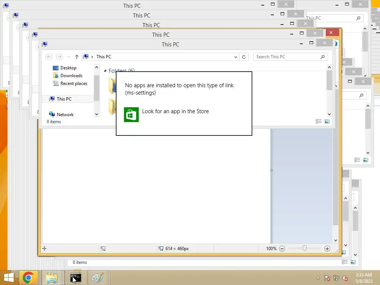Expand address bar history dropdown
This screenshot has height=285, width=380.
(x=236, y=57)
